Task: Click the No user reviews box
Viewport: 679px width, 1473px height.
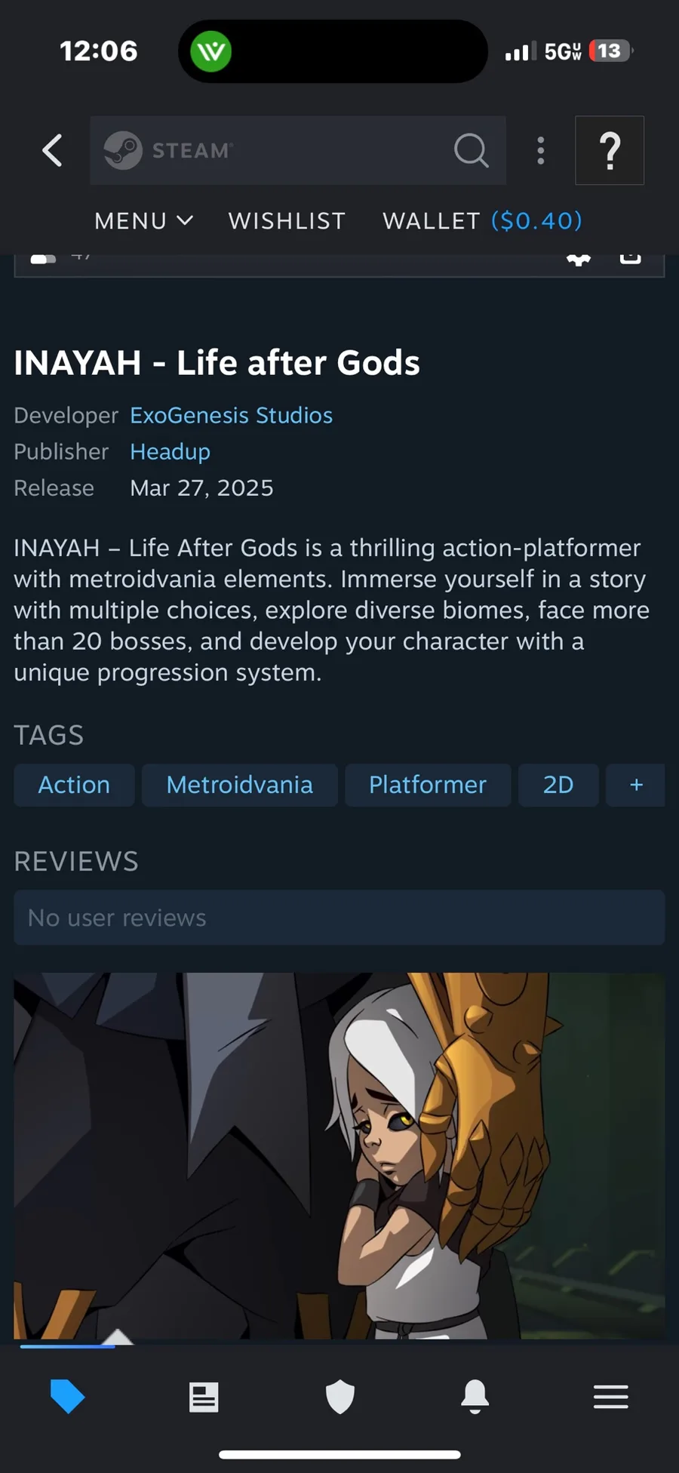Action: pyautogui.click(x=339, y=918)
